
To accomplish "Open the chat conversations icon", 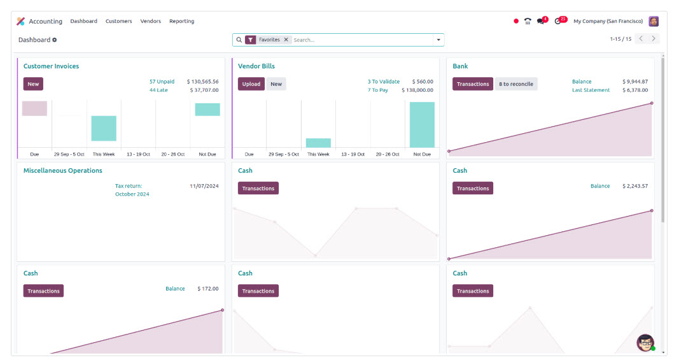I will [541, 21].
